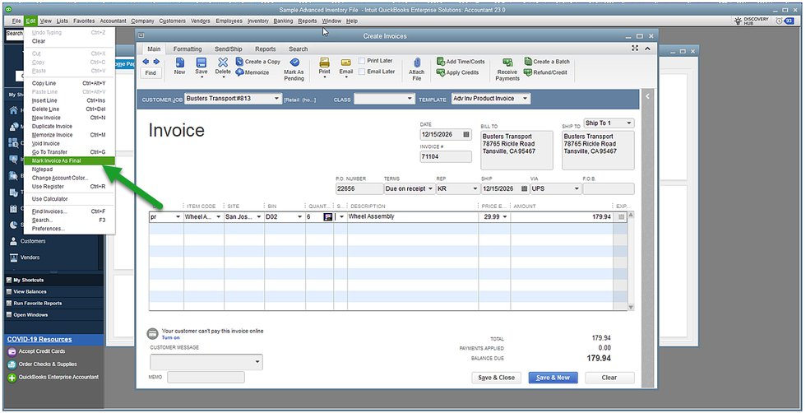Image resolution: width=806 pixels, height=413 pixels.
Task: Open the invoice date calendar picker
Action: point(466,133)
